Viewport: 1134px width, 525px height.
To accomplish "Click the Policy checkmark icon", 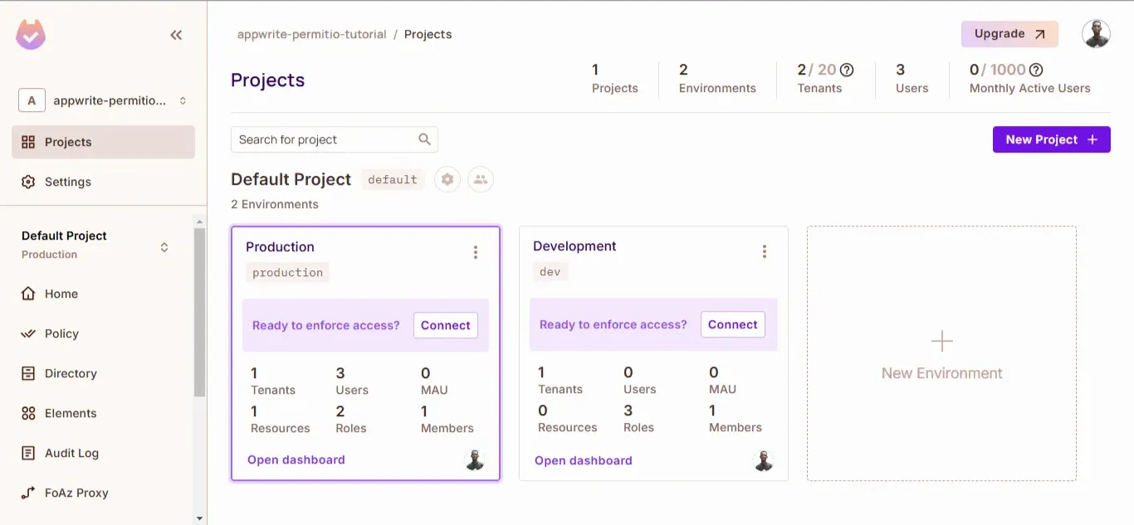I will pyautogui.click(x=28, y=333).
